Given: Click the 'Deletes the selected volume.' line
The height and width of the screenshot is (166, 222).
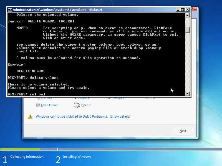Looking at the screenshot, I should point(47,15).
